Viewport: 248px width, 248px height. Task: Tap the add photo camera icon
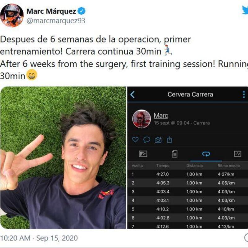pyautogui.click(x=158, y=140)
